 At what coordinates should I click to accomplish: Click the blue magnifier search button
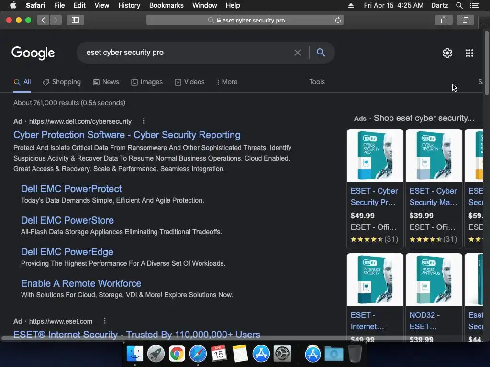click(321, 53)
